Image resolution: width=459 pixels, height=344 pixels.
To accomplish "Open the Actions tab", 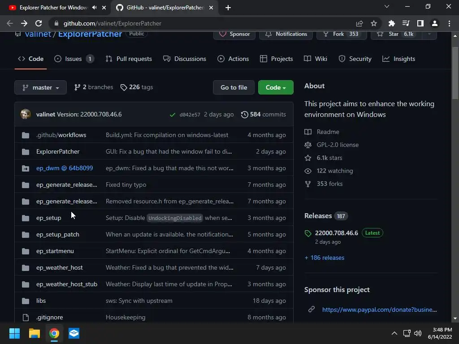I will 233,59.
